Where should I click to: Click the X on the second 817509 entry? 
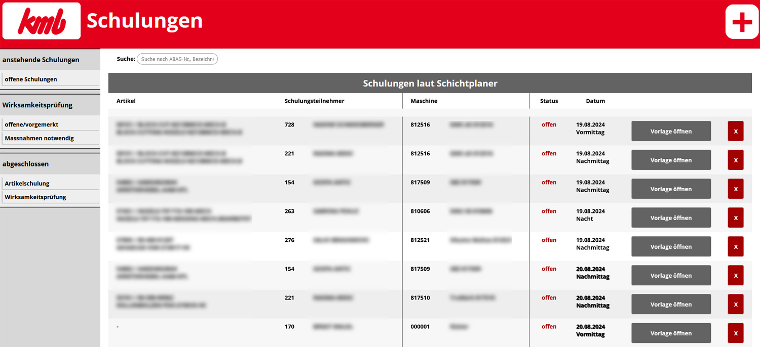tap(735, 275)
